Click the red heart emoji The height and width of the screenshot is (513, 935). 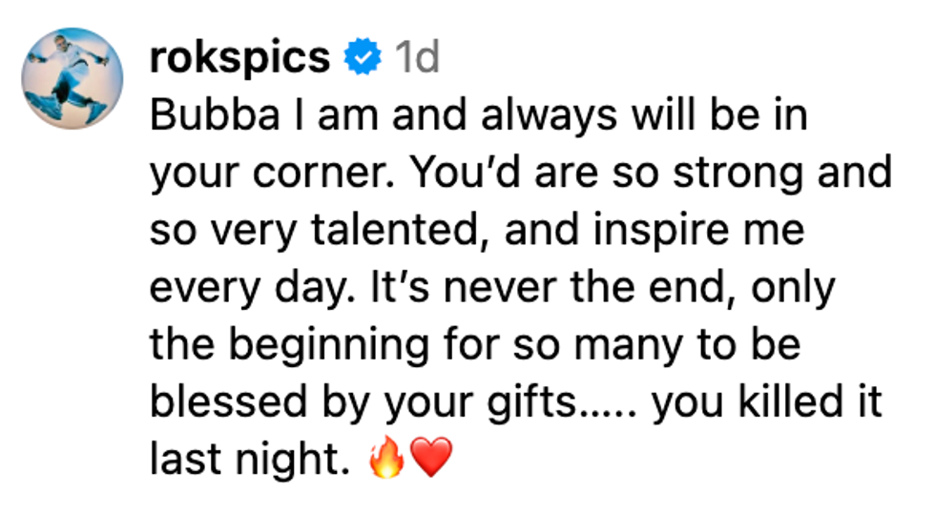(428, 462)
